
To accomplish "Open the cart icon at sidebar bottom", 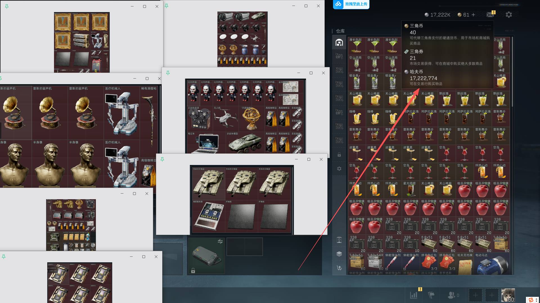I will (339, 268).
